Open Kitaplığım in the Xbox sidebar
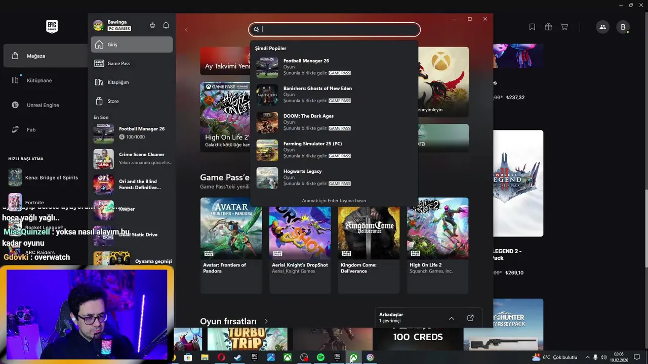 coord(132,82)
